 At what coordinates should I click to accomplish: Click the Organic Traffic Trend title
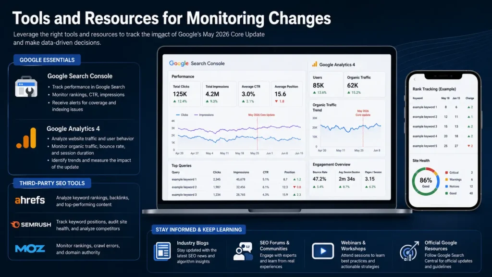click(x=324, y=107)
